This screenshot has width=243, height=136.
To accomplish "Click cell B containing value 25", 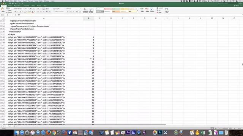I will point(88,103).
